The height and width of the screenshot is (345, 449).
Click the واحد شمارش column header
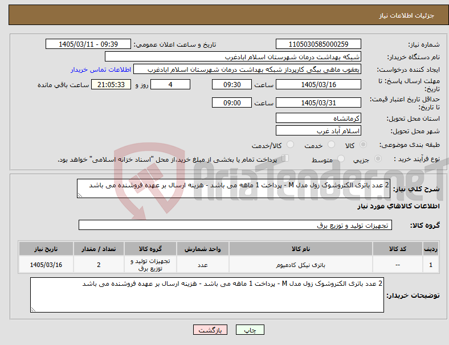[203, 249]
